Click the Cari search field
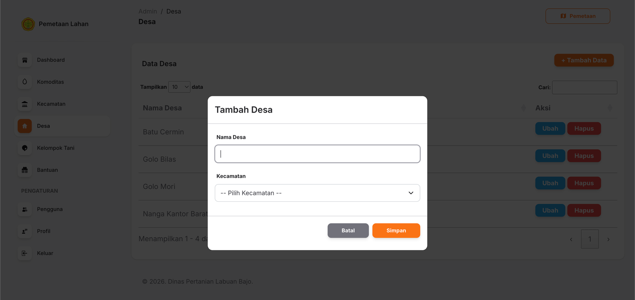Screen dimensions: 635x300 click(x=585, y=88)
